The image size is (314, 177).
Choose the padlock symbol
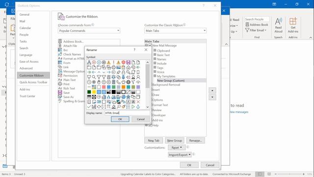123,72
